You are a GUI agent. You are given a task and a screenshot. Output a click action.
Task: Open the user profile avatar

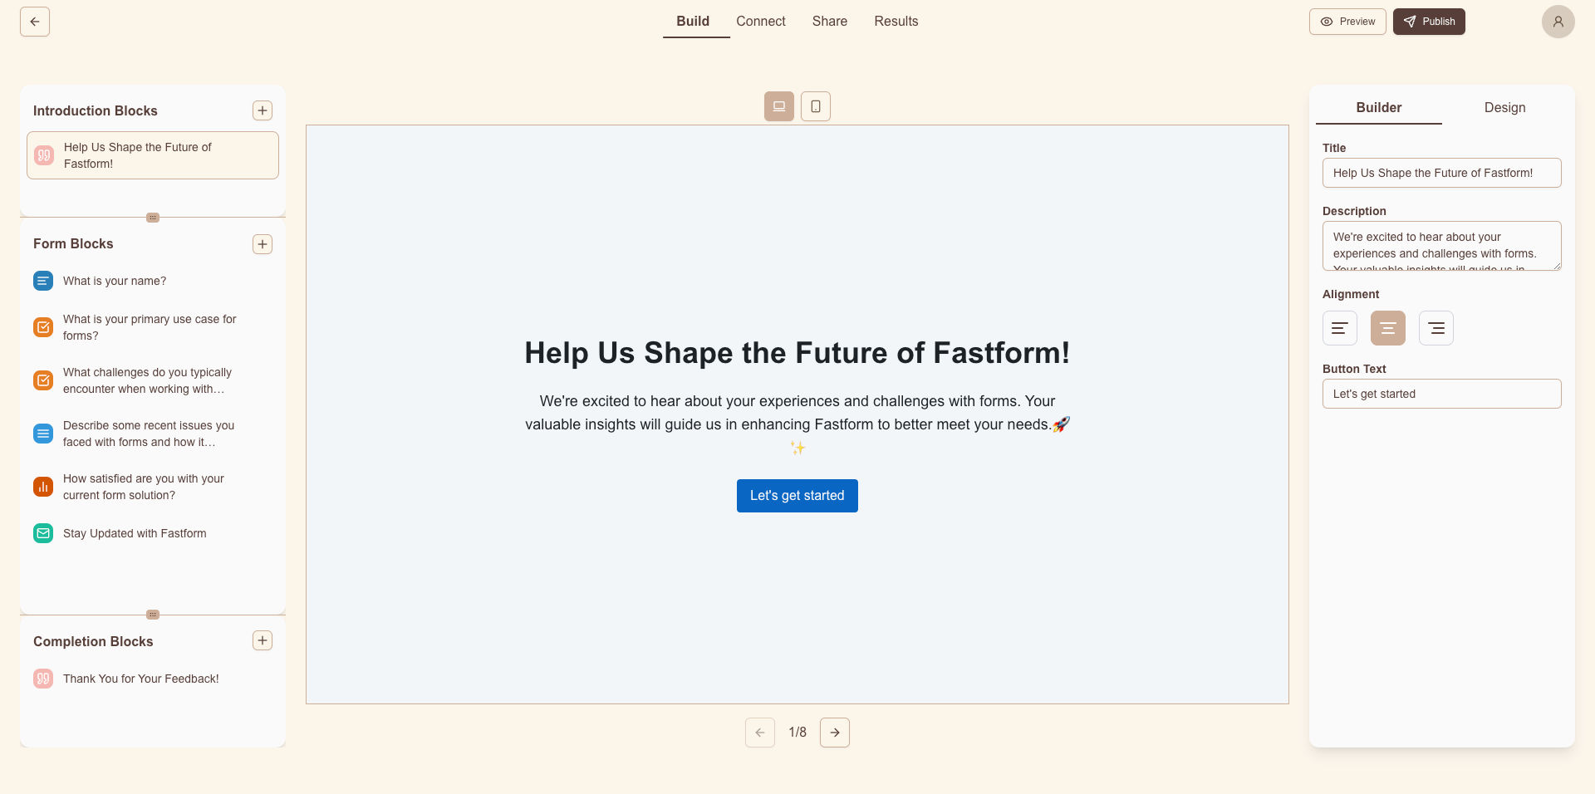click(x=1558, y=22)
